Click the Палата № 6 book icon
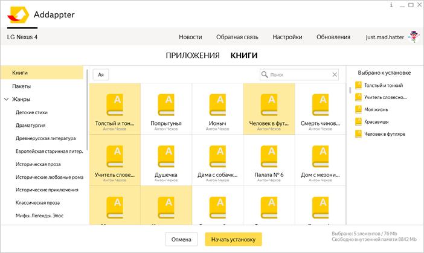This screenshot has width=424, height=253. click(269, 156)
